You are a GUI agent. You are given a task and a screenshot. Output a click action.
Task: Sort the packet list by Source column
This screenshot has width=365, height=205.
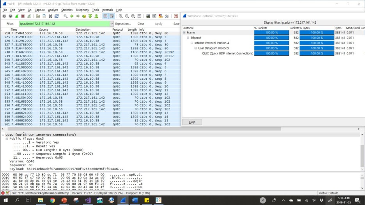pyautogui.click(x=44, y=30)
